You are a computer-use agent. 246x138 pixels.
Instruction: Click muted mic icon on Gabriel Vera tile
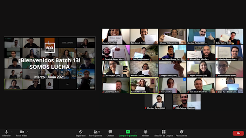(x=103, y=92)
